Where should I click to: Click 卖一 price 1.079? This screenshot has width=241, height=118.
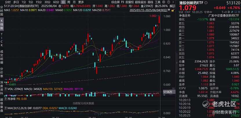coord(211,38)
